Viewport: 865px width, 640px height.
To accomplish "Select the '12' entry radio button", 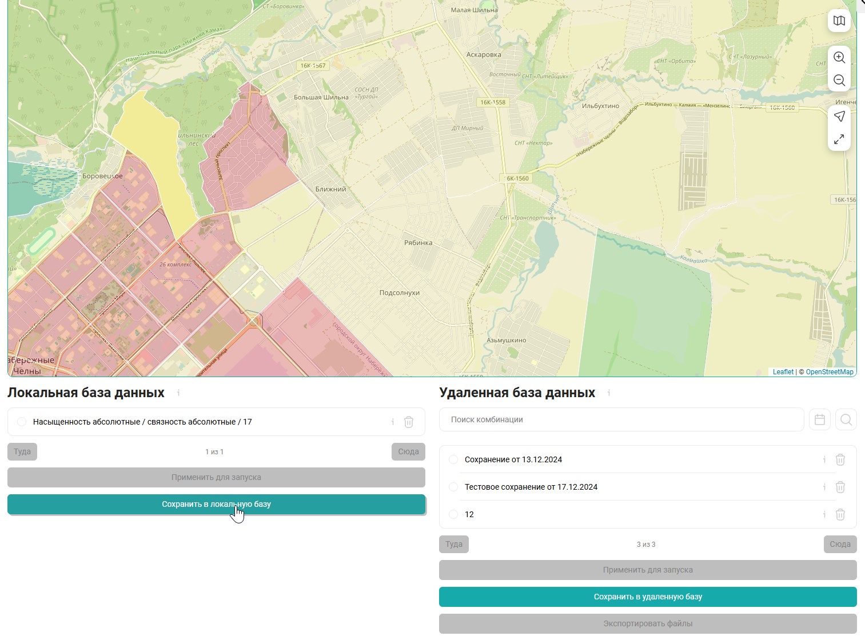I will pos(453,514).
